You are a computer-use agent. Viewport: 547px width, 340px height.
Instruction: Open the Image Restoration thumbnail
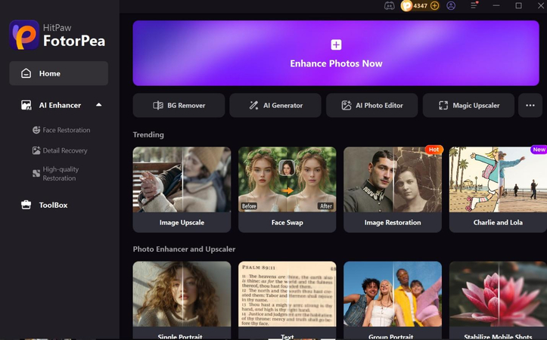point(393,179)
